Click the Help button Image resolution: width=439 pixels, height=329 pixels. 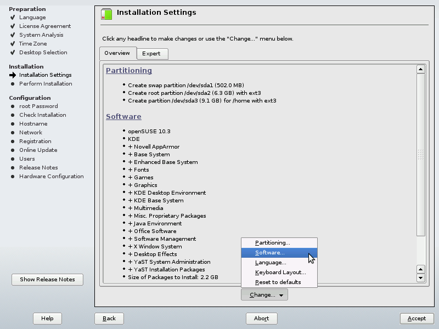[x=47, y=319]
